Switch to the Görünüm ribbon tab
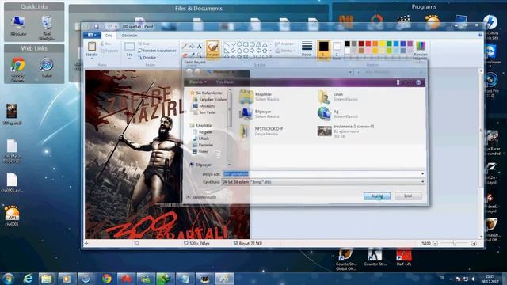Viewport: 507px width, 285px height. [129, 35]
